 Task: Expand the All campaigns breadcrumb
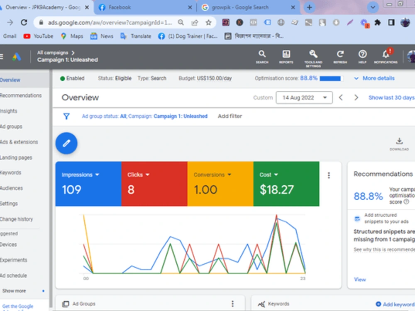coord(56,53)
